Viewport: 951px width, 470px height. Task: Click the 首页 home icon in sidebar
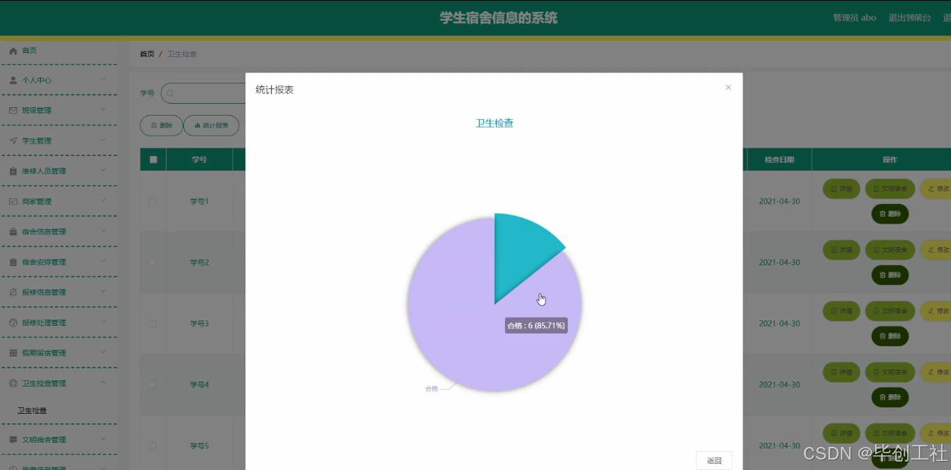[x=13, y=50]
